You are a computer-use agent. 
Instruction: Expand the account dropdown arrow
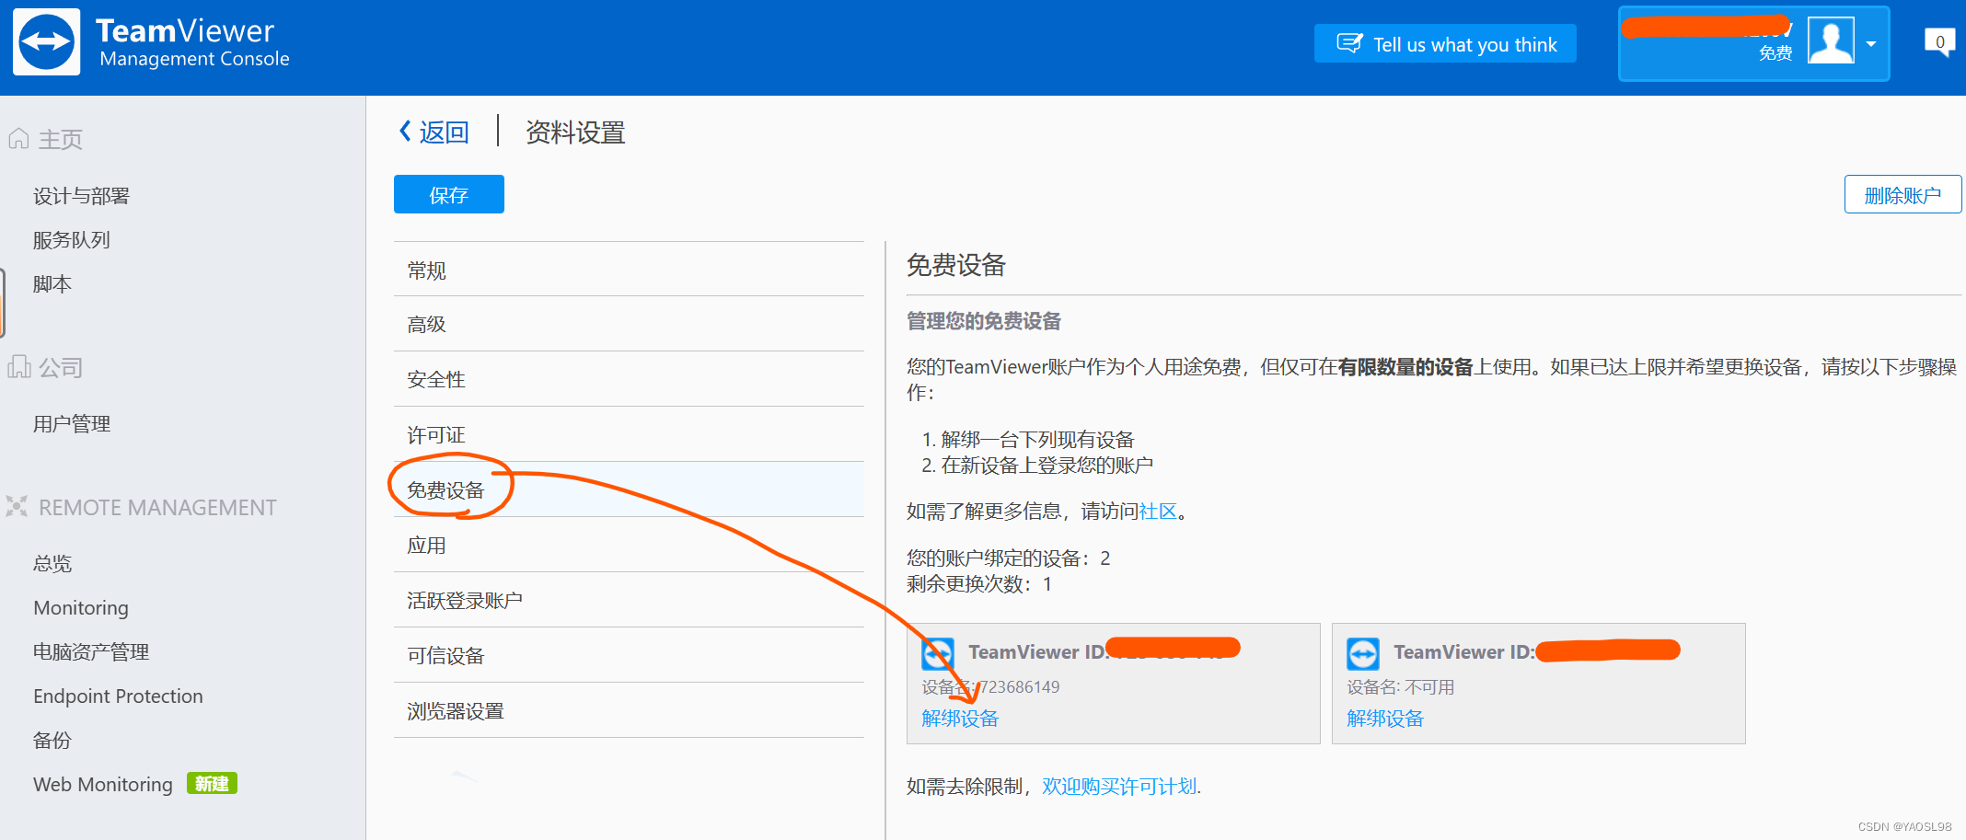pyautogui.click(x=1871, y=43)
